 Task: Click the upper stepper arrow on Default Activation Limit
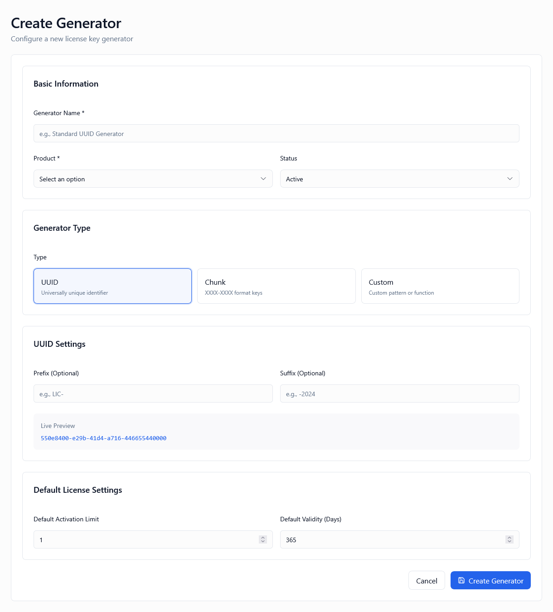[263, 537]
